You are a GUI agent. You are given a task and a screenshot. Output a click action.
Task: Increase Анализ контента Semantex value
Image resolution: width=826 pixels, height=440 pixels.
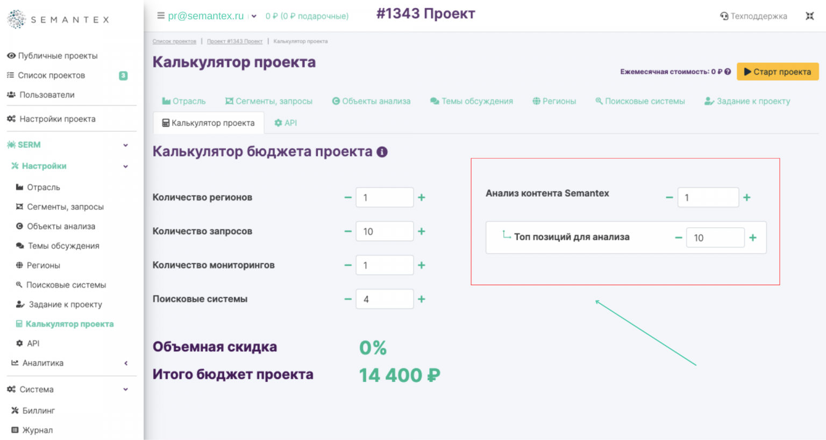click(746, 198)
